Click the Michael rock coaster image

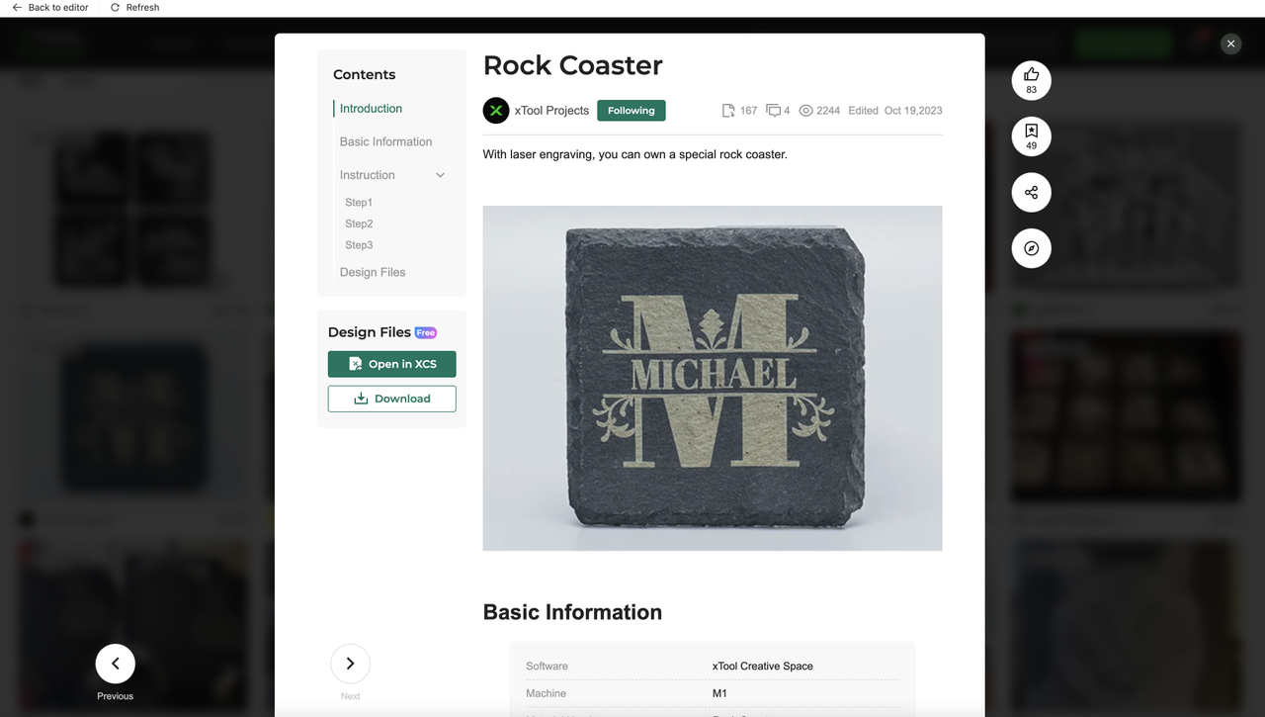coord(713,378)
